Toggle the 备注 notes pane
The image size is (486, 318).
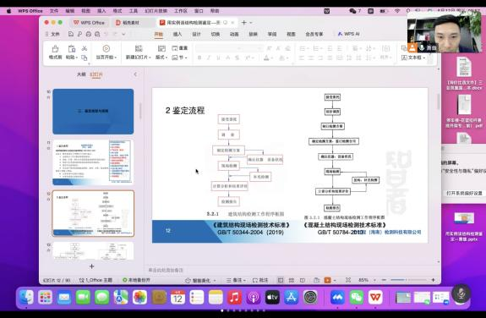(236, 280)
